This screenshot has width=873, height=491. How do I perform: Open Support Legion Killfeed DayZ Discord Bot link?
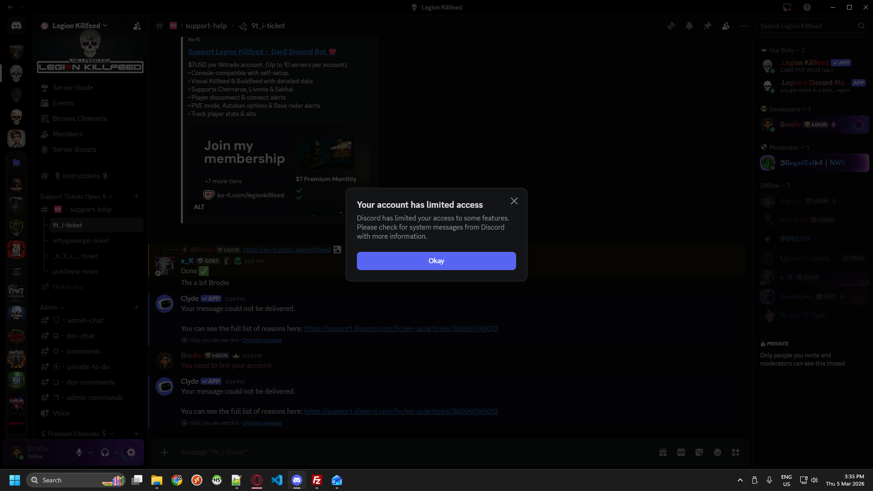click(262, 52)
